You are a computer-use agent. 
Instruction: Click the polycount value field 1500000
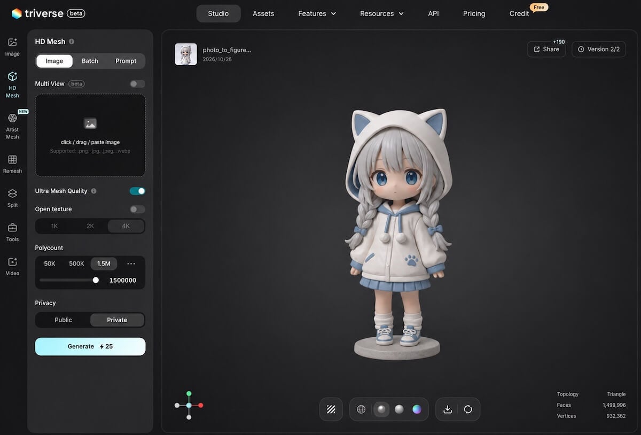(x=123, y=280)
